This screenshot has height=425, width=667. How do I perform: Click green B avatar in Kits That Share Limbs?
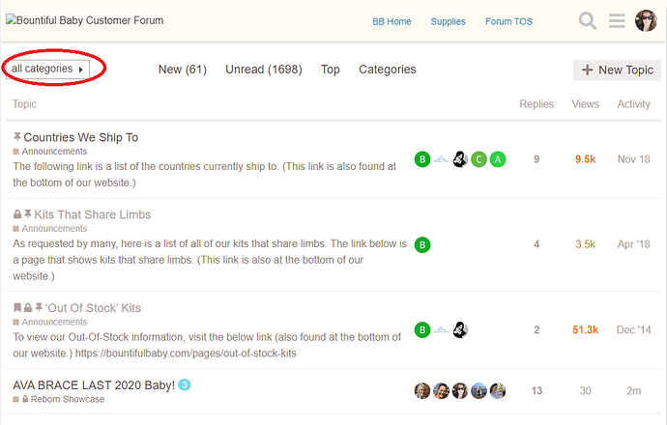point(422,244)
